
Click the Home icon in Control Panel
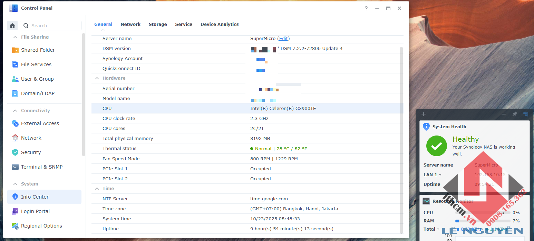coord(12,26)
